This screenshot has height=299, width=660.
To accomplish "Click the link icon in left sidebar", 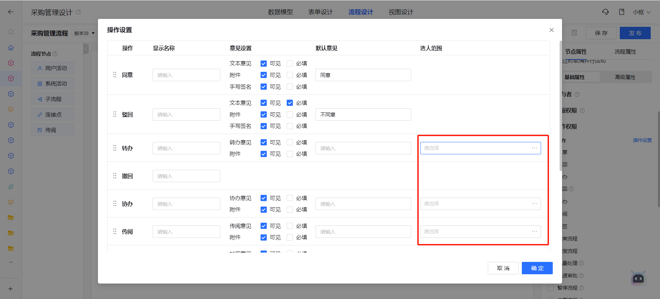I will tap(11, 187).
